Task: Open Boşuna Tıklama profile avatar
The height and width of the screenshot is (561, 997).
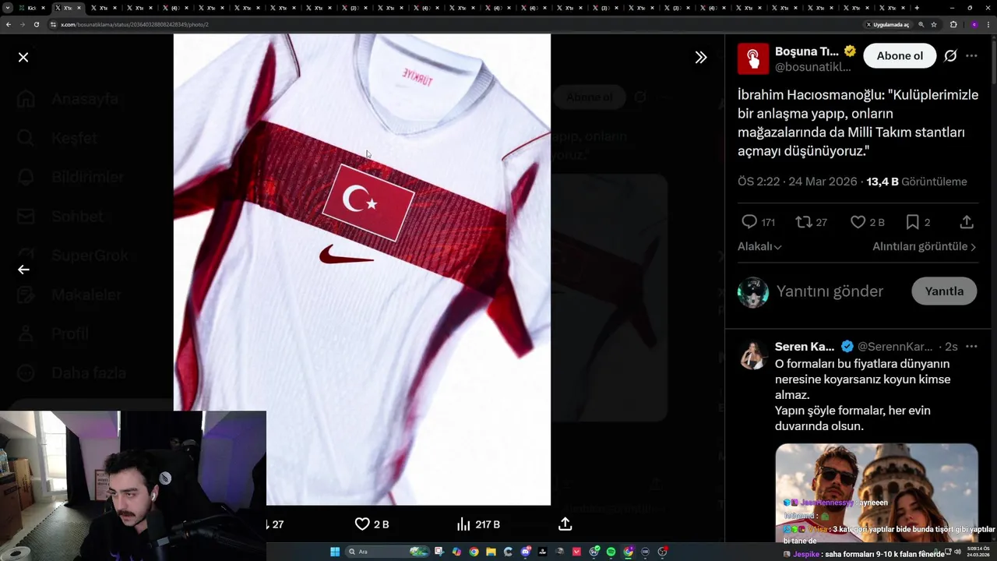Action: pos(753,58)
